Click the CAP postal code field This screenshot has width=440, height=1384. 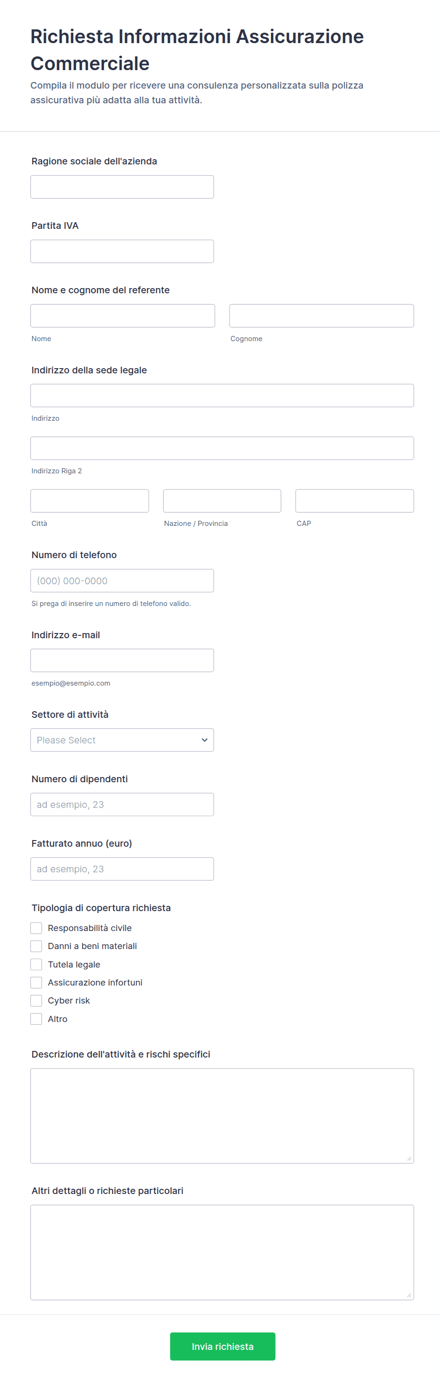click(354, 501)
